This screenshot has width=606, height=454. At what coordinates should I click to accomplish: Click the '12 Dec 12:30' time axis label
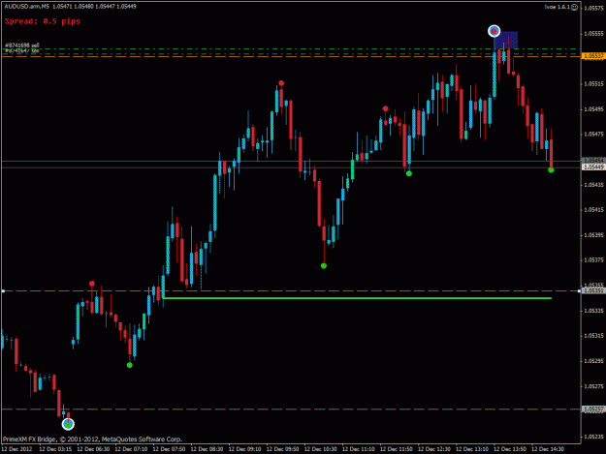(x=434, y=449)
